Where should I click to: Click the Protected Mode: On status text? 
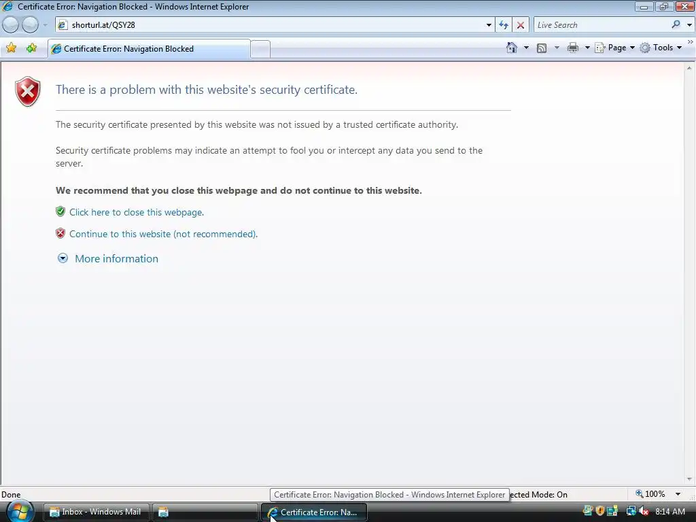click(538, 495)
